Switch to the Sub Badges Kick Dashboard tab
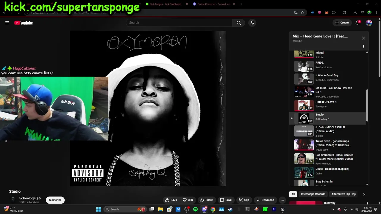 tap(165, 4)
